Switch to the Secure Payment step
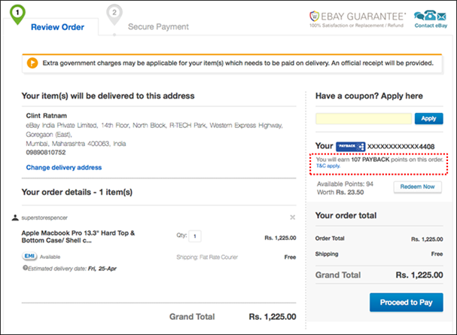The width and height of the screenshot is (457, 335). 158,27
